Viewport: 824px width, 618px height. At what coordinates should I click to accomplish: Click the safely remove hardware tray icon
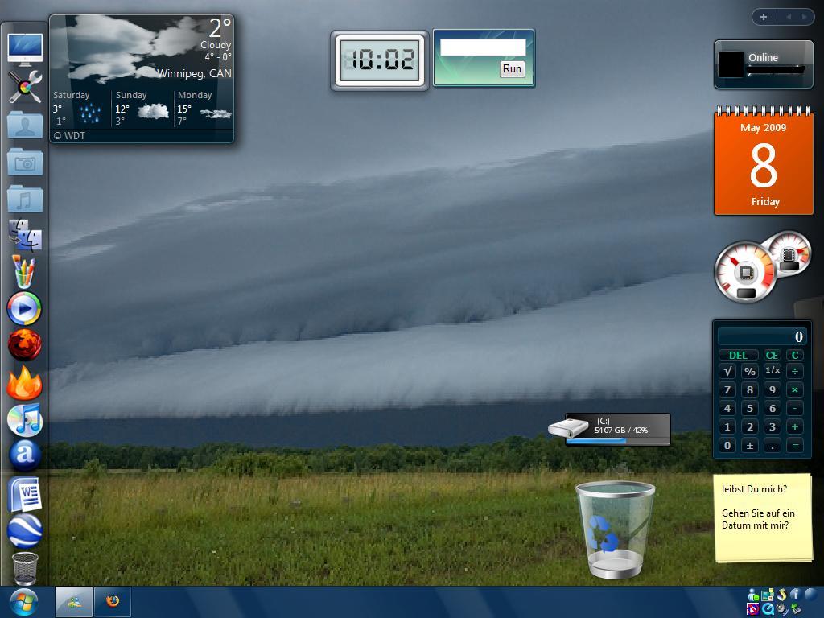[x=796, y=608]
